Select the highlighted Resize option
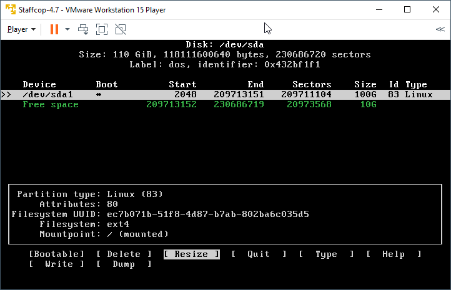This screenshot has width=451, height=290. 191,254
